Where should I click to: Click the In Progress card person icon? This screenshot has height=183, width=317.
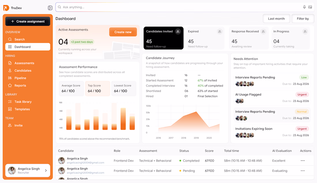coord(305,31)
